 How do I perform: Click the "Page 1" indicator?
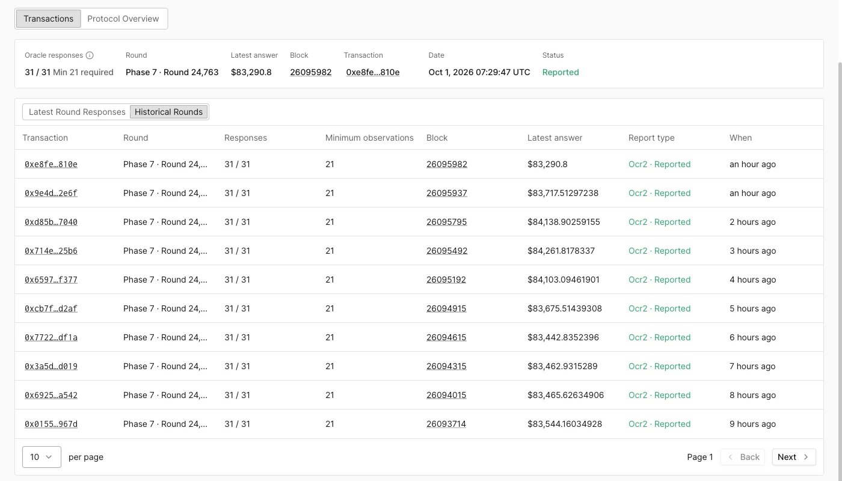click(700, 457)
